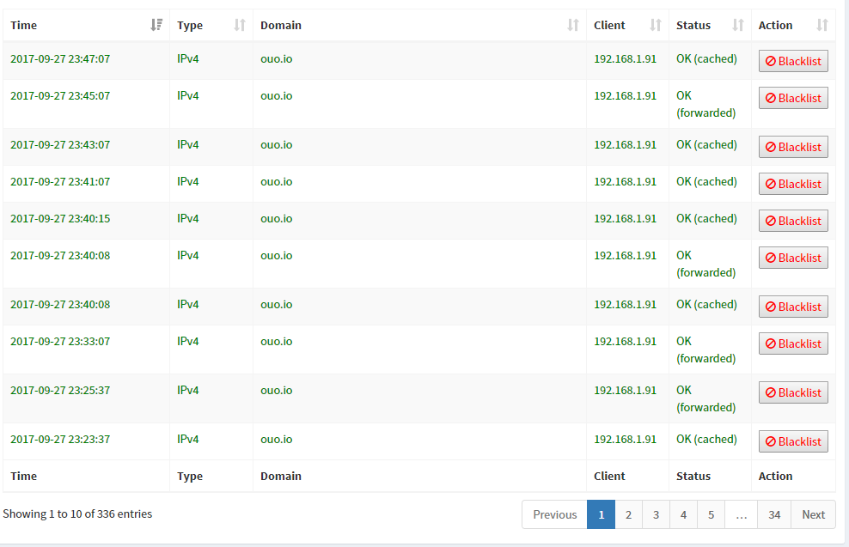Blacklist the 23:33:07 query
The image size is (849, 547).
(793, 343)
